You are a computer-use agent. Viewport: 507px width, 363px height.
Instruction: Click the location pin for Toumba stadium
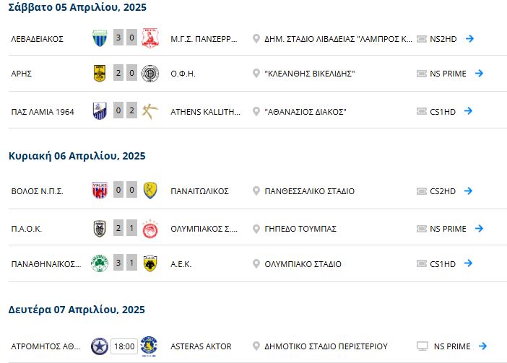point(256,229)
